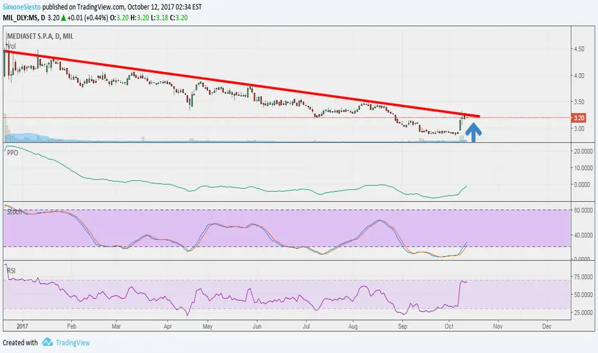Click the Apr time axis label
This screenshot has width=598, height=353.
(167, 326)
